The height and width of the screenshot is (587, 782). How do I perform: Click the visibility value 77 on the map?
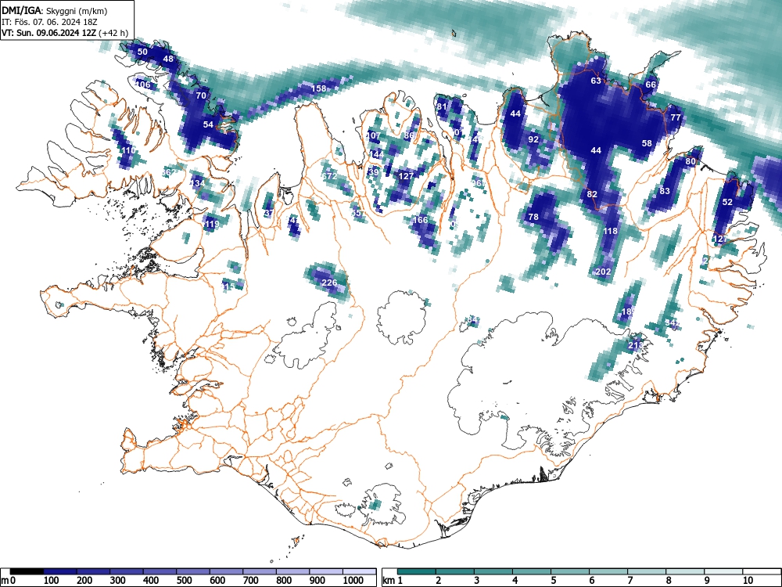point(676,118)
